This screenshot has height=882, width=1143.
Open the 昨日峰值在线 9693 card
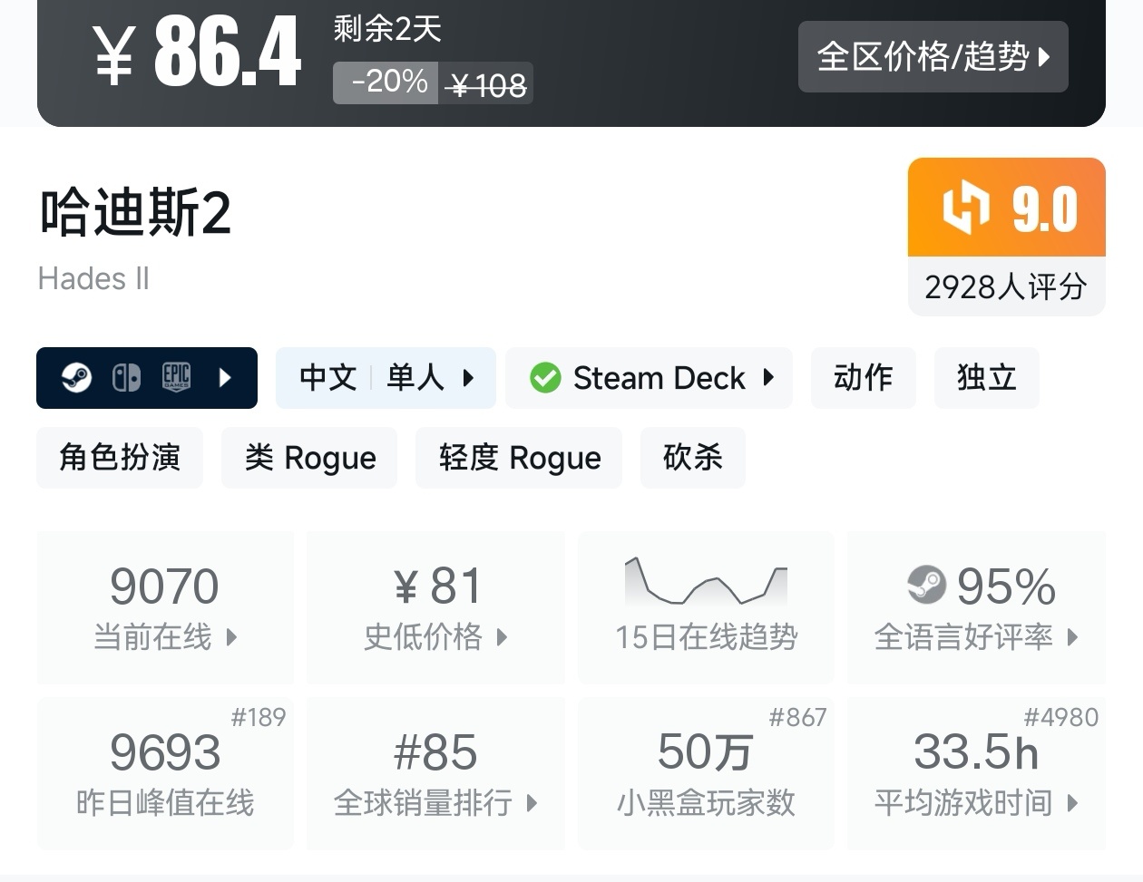pos(165,773)
